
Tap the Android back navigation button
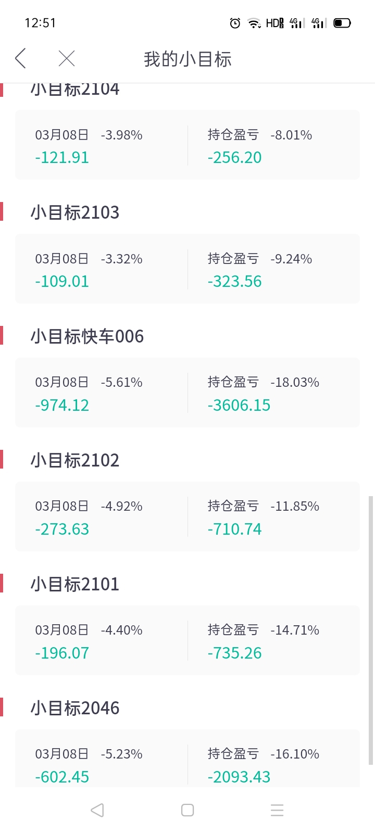[97, 810]
